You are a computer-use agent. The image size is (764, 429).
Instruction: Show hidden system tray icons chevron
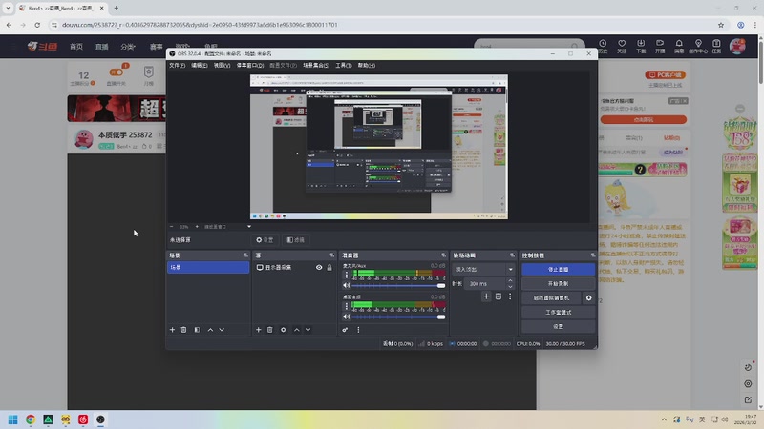pyautogui.click(x=664, y=419)
